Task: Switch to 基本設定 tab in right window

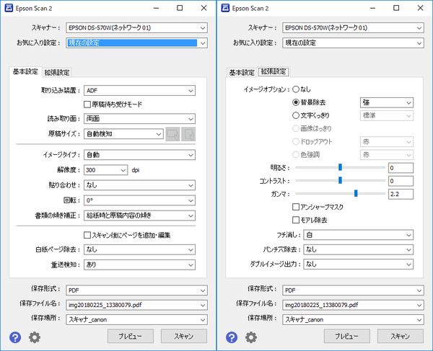Action: click(242, 73)
